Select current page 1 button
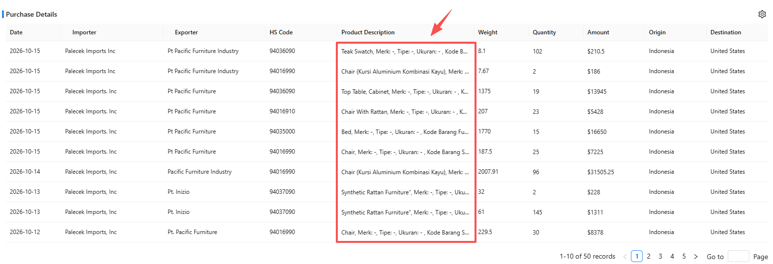The image size is (773, 264). click(637, 256)
